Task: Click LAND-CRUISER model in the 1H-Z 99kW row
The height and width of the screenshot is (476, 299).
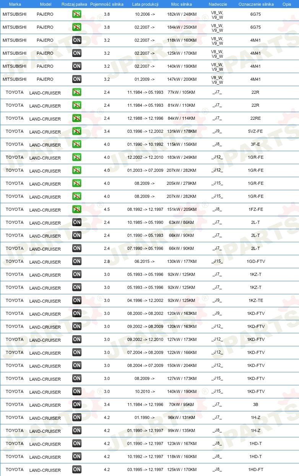Action: [45, 431]
